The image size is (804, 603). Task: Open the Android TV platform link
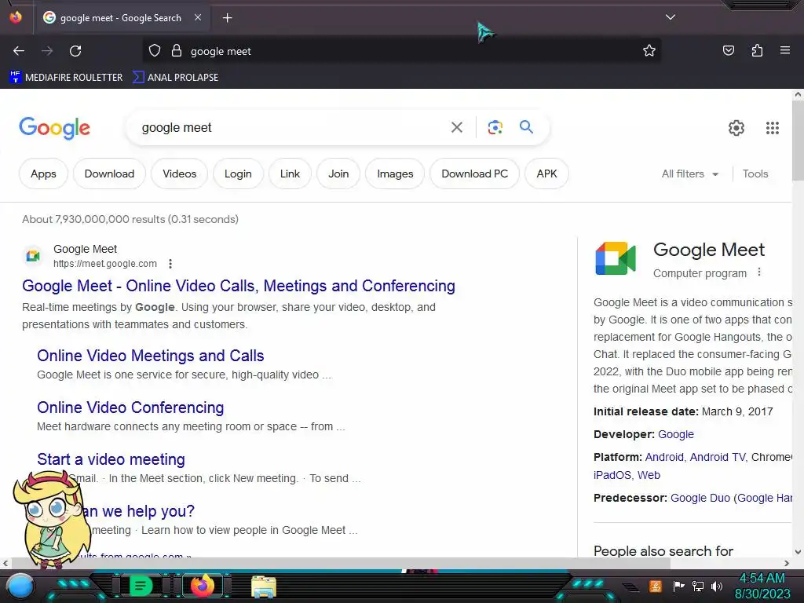[x=717, y=457]
